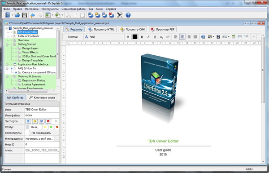Click the Cut scissors icon
This screenshot has width=269, height=173.
point(69,15)
